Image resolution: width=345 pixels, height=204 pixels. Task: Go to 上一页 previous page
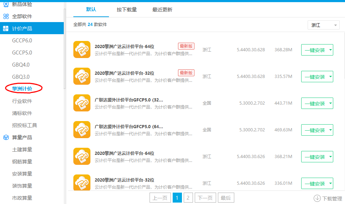point(160,198)
